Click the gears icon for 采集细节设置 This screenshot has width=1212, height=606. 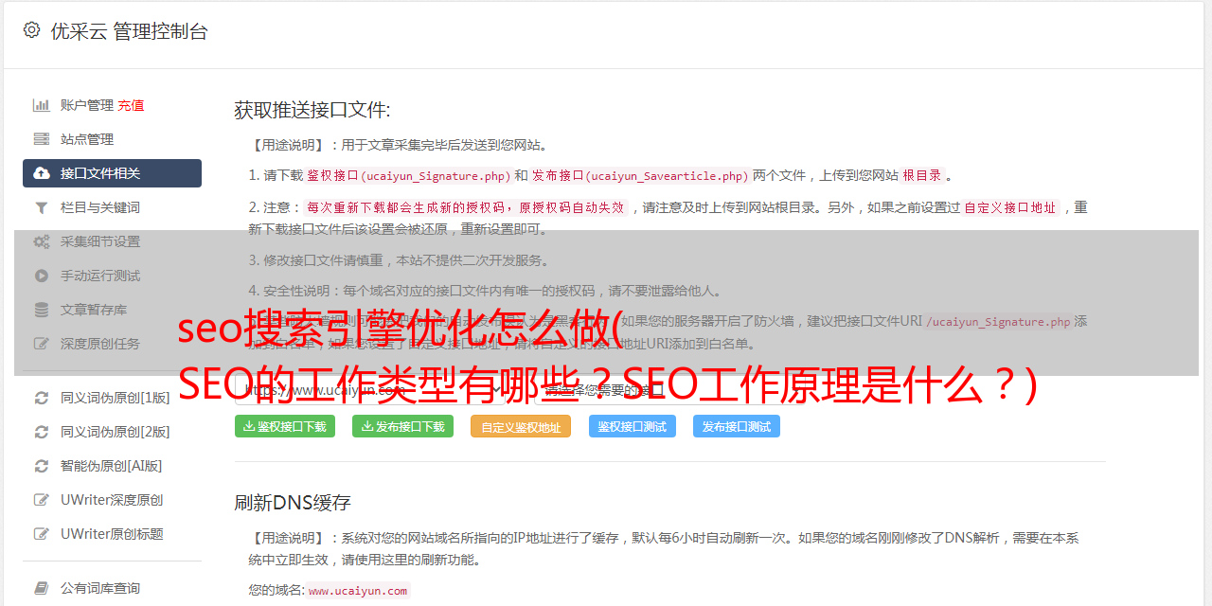click(x=42, y=241)
